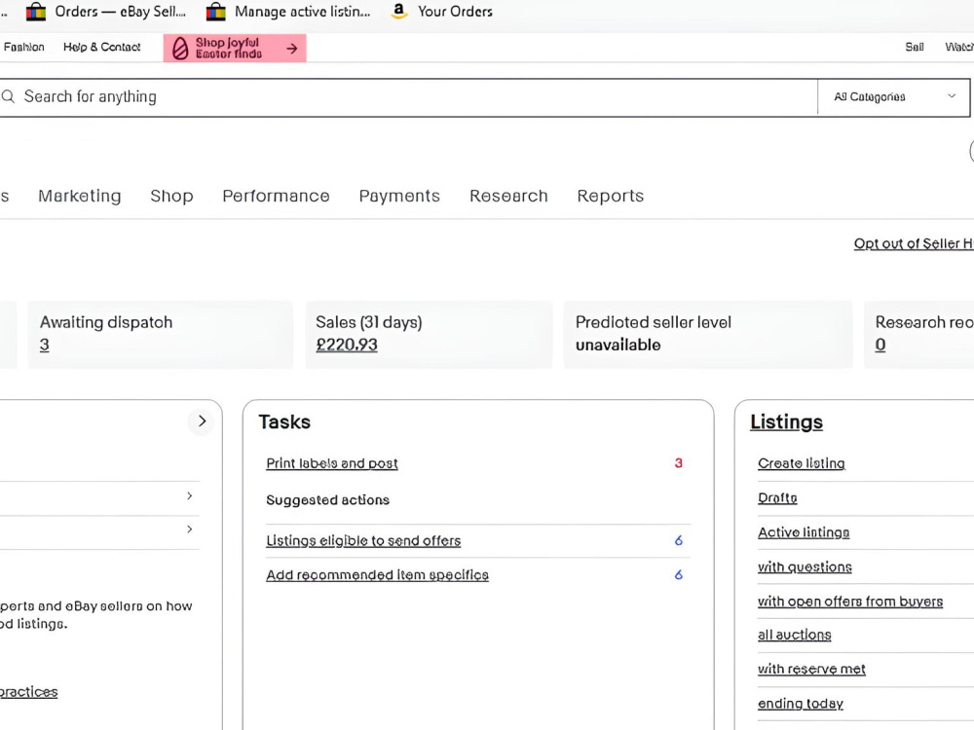Open Listings eligible to send offers
Image resolution: width=974 pixels, height=730 pixels.
pos(363,540)
